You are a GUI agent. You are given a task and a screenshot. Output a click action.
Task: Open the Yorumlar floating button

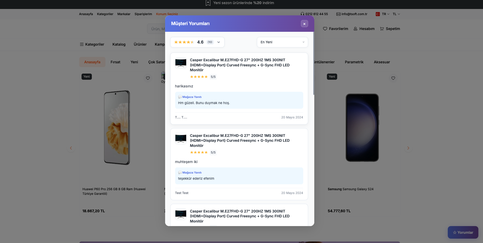463,232
